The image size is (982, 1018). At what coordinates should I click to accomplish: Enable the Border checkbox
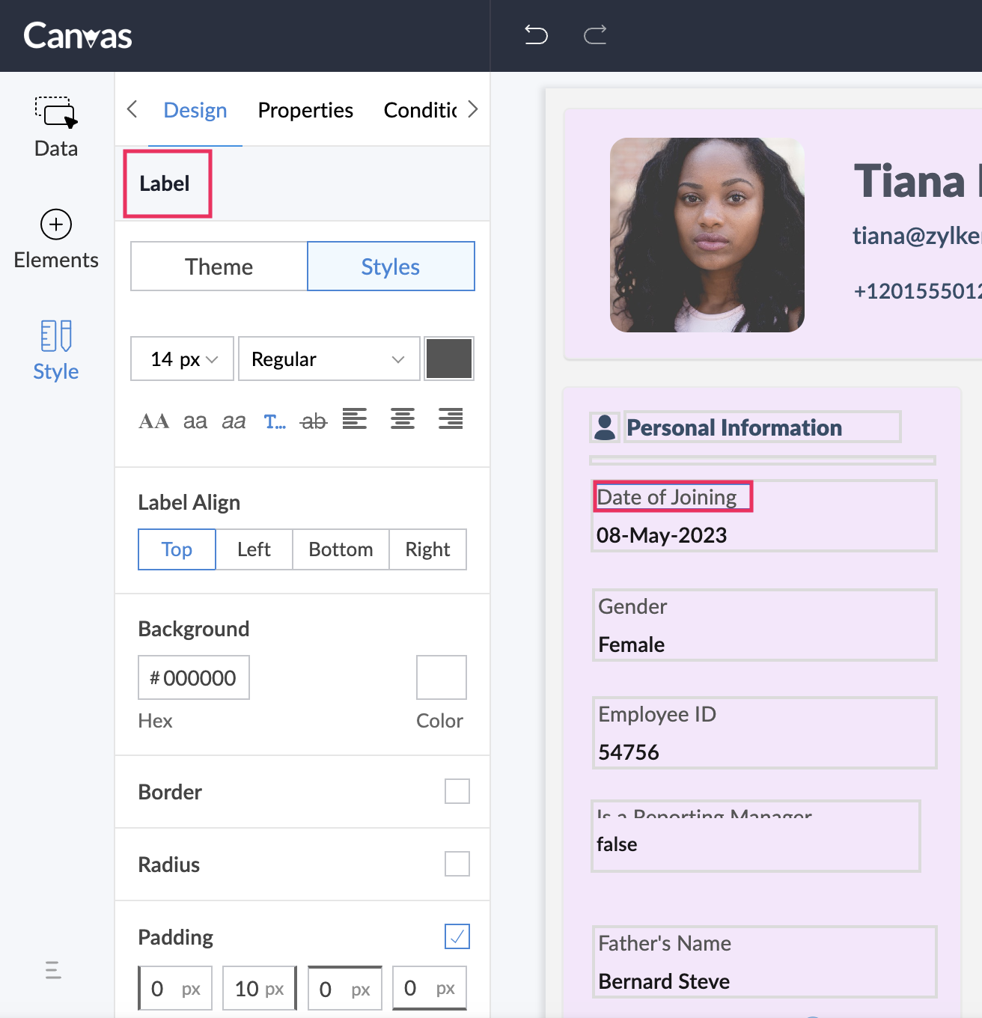(457, 791)
